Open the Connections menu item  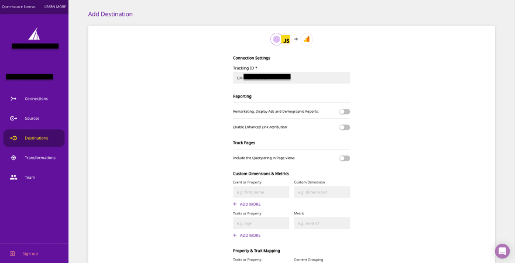tap(36, 99)
